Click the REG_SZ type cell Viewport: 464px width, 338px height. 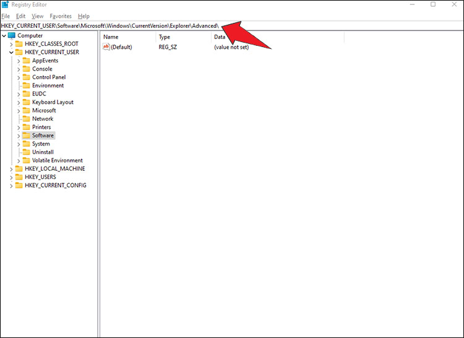pos(168,47)
